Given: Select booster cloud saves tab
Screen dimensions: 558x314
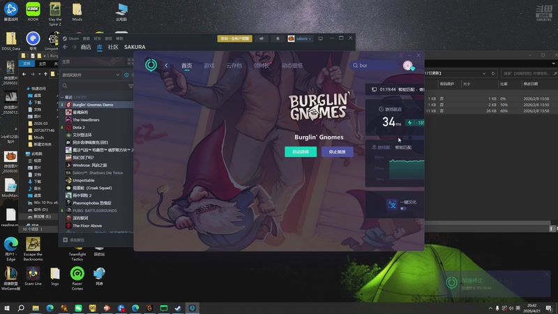Looking at the screenshot, I should (234, 66).
